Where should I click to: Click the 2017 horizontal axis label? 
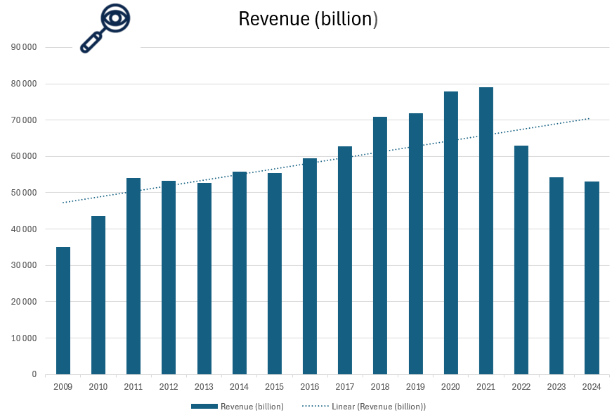point(345,386)
